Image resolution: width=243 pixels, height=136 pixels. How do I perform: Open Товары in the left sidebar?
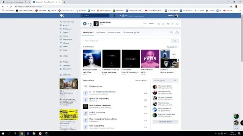coord(65,62)
